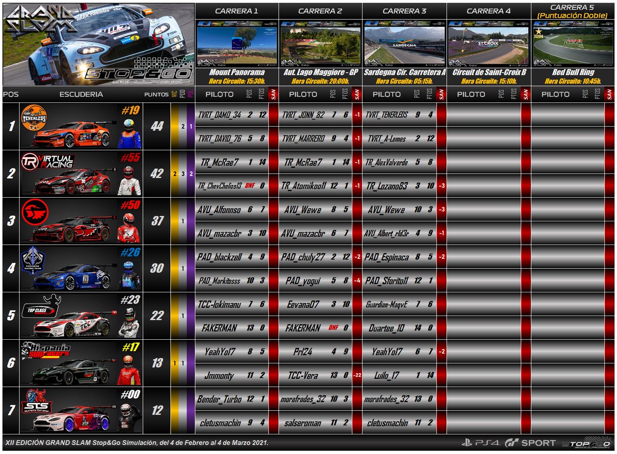
Task: Click the 37 points total for team #50
Action: pos(157,221)
